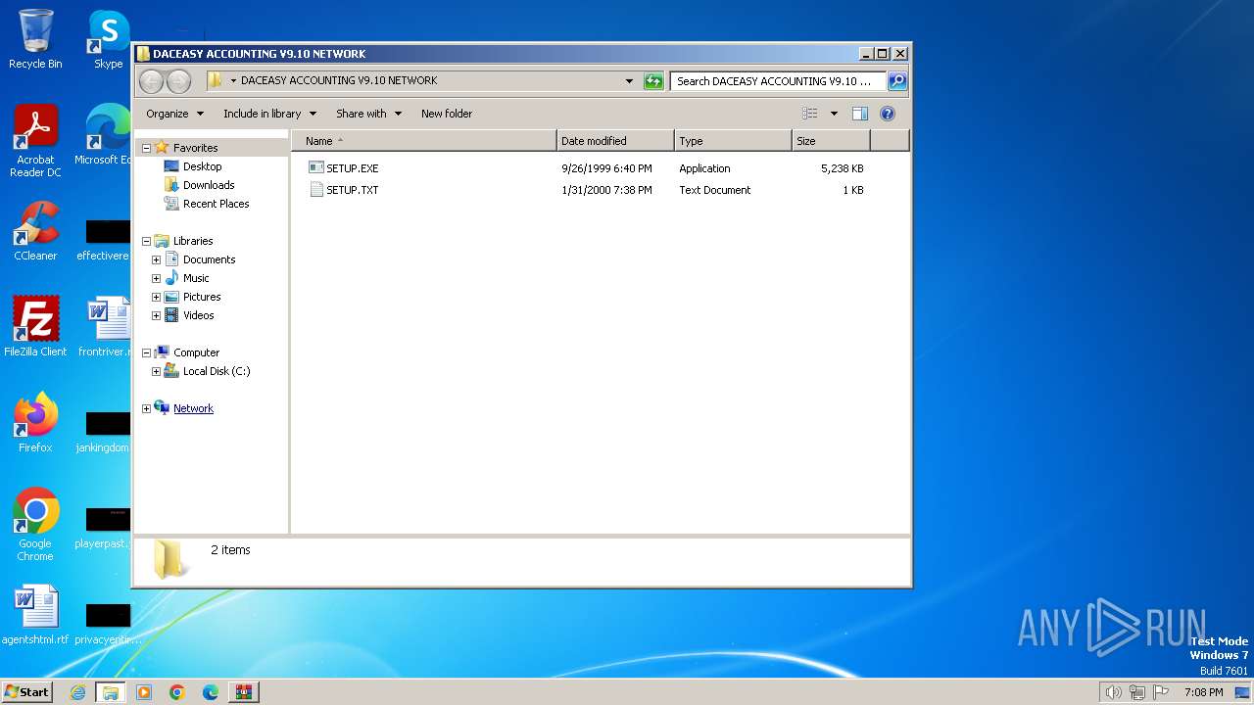Screen dimensions: 1254x705
Task: Open FileZilla Client desktop shortcut
Action: [x=35, y=326]
